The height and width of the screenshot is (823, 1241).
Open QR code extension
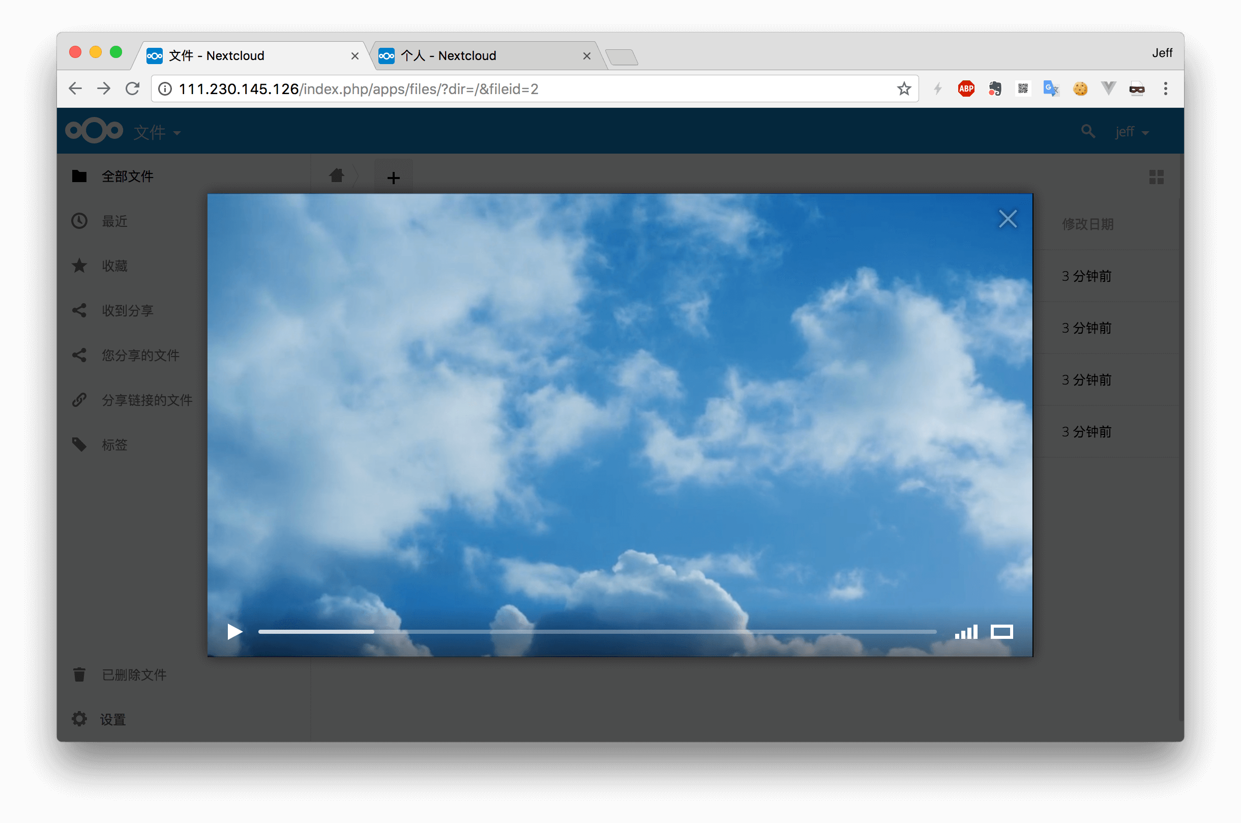pos(1023,89)
